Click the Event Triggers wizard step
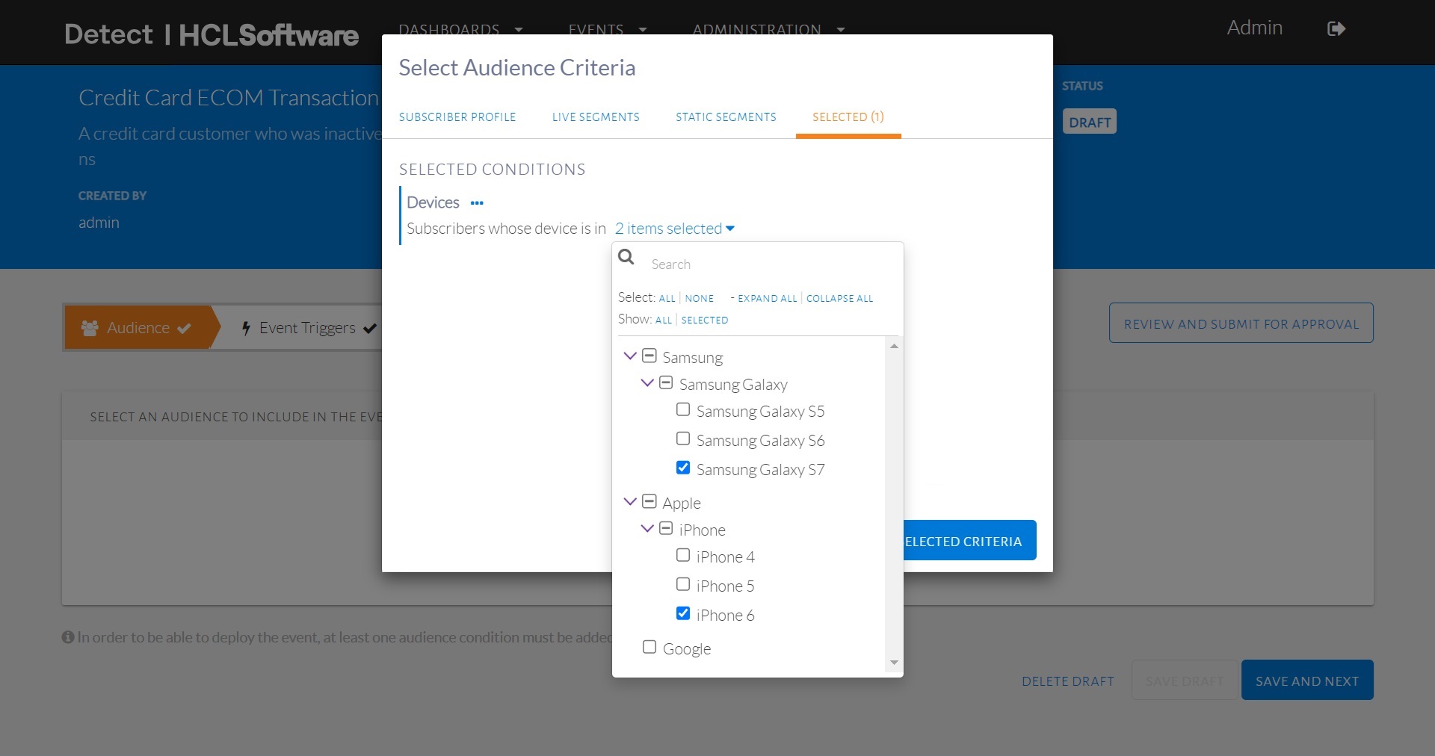This screenshot has width=1435, height=756. 308,327
